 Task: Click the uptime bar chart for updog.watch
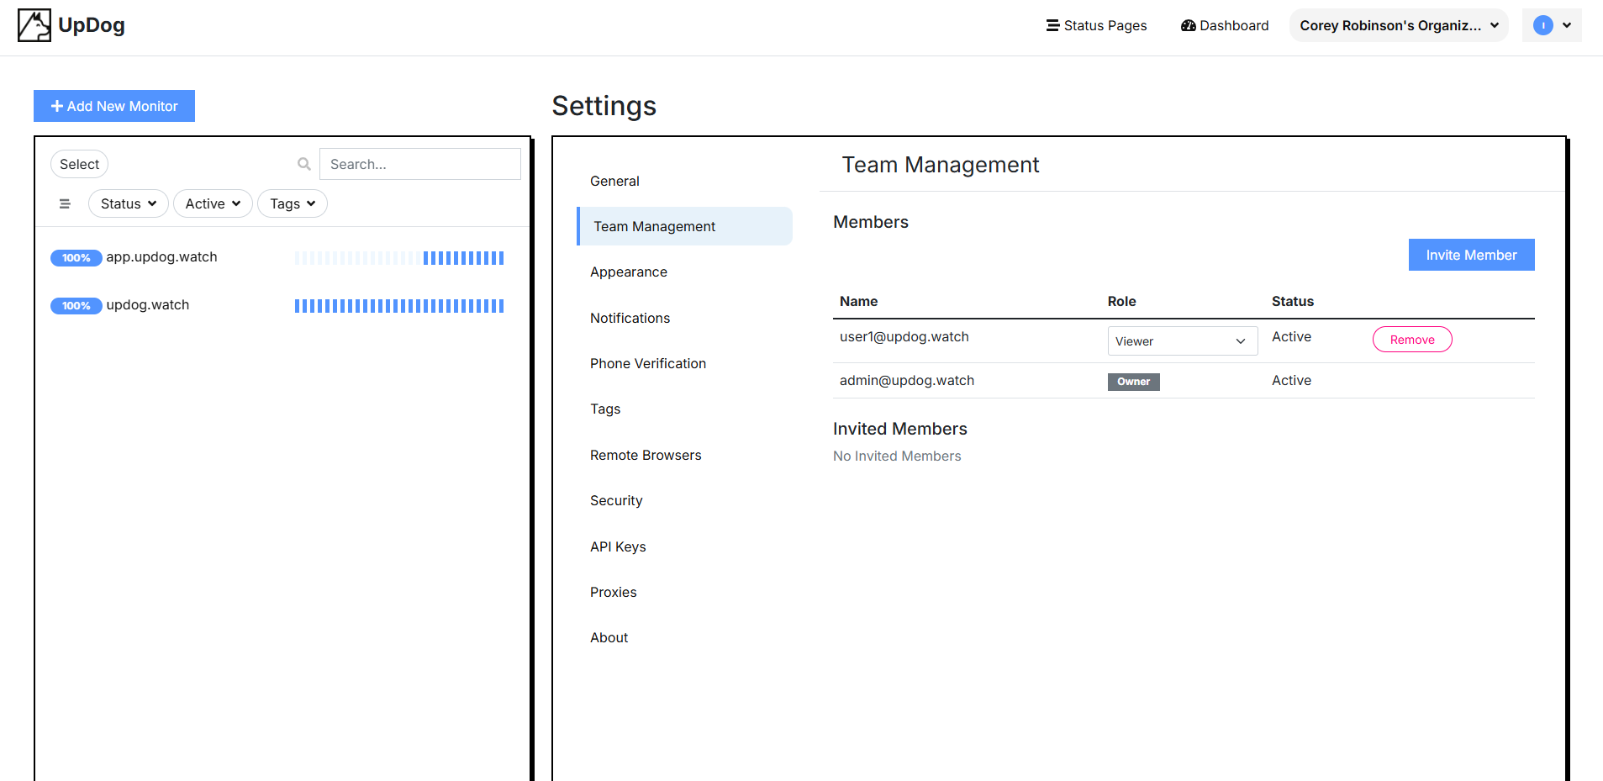(399, 305)
